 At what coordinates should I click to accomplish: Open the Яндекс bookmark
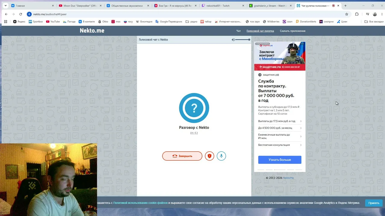click(x=19, y=22)
